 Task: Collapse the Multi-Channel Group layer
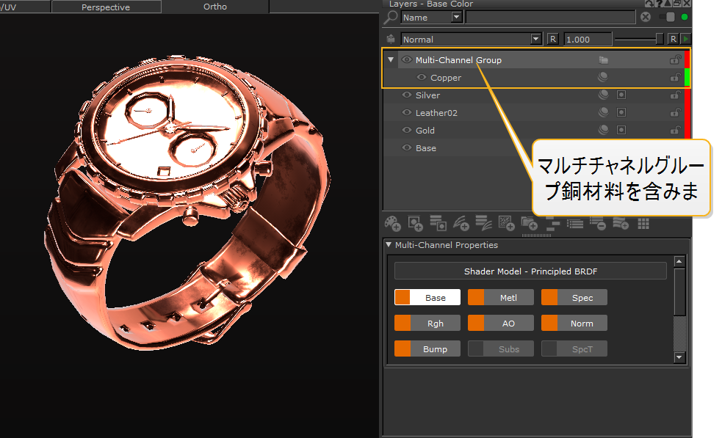click(x=391, y=60)
